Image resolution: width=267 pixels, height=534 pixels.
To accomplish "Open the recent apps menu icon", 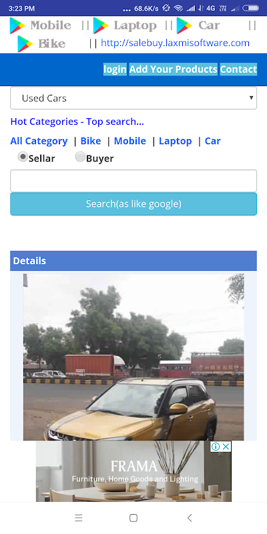I will click(79, 518).
